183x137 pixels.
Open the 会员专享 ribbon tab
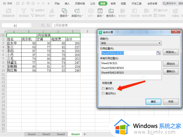click(152, 4)
